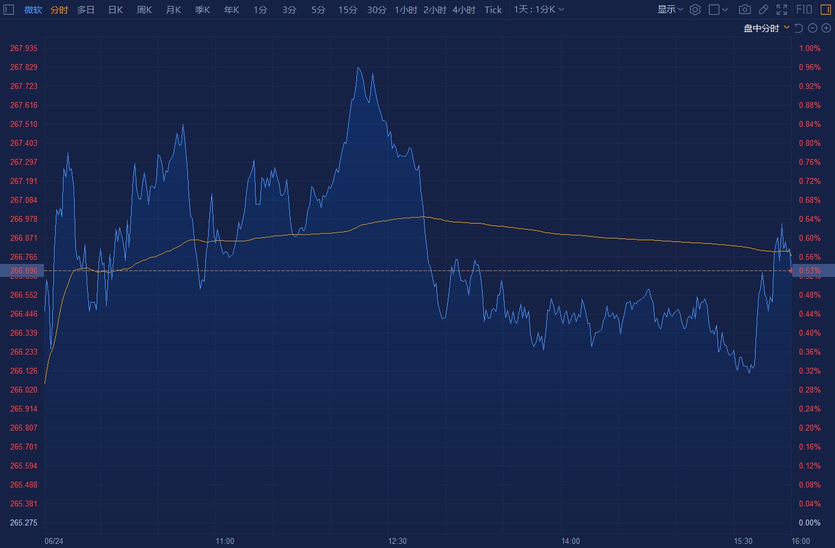Select the 4小时 period
This screenshot has height=548, width=835.
point(464,10)
